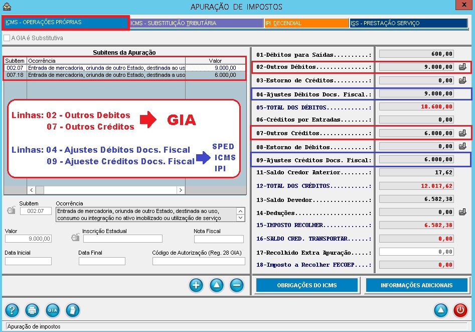Click the lookup icon beside Inscrição Estadual
Viewport: 475px width, 332px height.
pyautogui.click(x=75, y=238)
